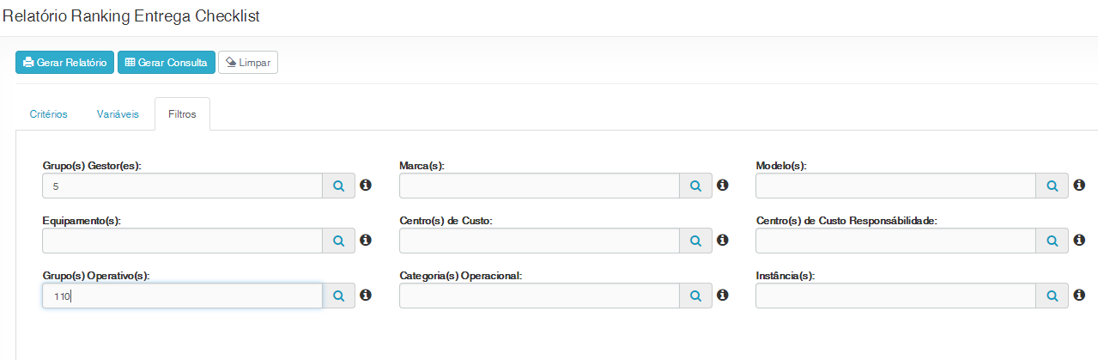Open Grupo(s) Operativo(s) search lookup

click(x=339, y=296)
